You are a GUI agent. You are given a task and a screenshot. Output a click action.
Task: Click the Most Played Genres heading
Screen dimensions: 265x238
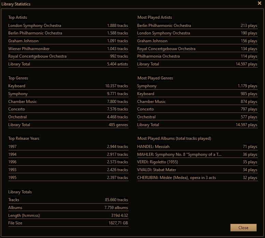155,78
